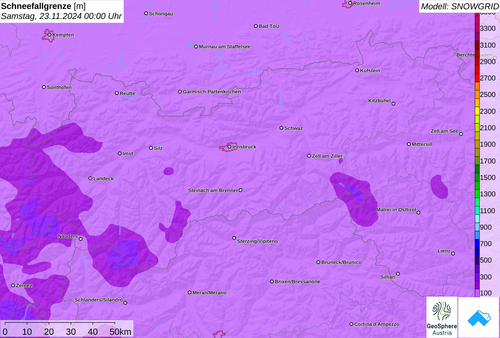500x338 pixels.
Task: Click the Matrei in Osttirol marker dot
Action: pyautogui.click(x=419, y=212)
